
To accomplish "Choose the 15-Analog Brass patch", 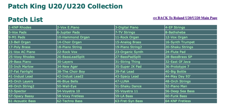I will pyautogui.click(x=140, y=42).
